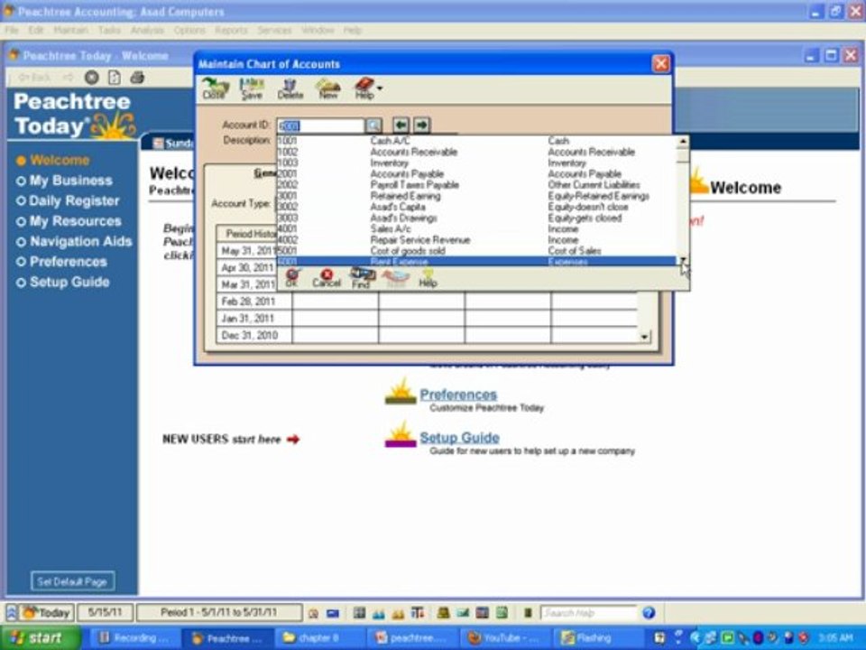This screenshot has height=650, width=866.
Task: Open Welcome in Peachtree Today sidebar
Action: point(60,161)
